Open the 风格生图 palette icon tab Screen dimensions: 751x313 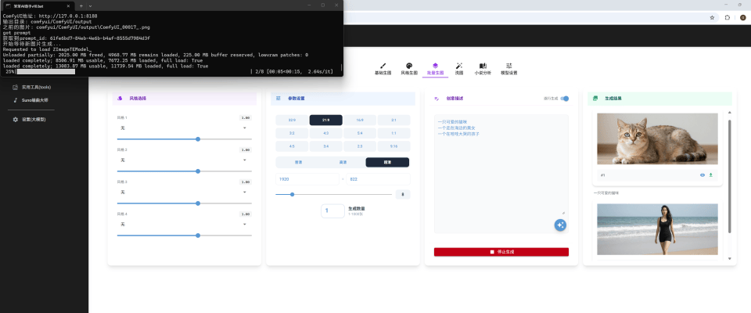[x=409, y=68]
